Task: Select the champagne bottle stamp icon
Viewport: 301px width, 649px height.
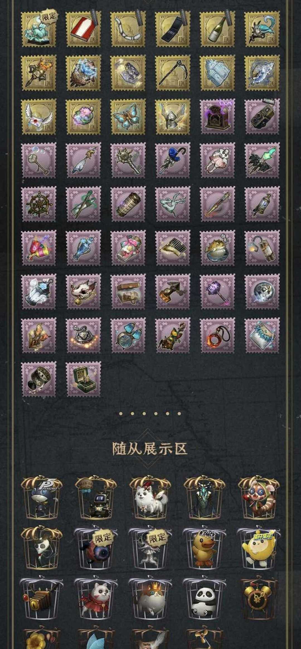Action: pos(217,29)
